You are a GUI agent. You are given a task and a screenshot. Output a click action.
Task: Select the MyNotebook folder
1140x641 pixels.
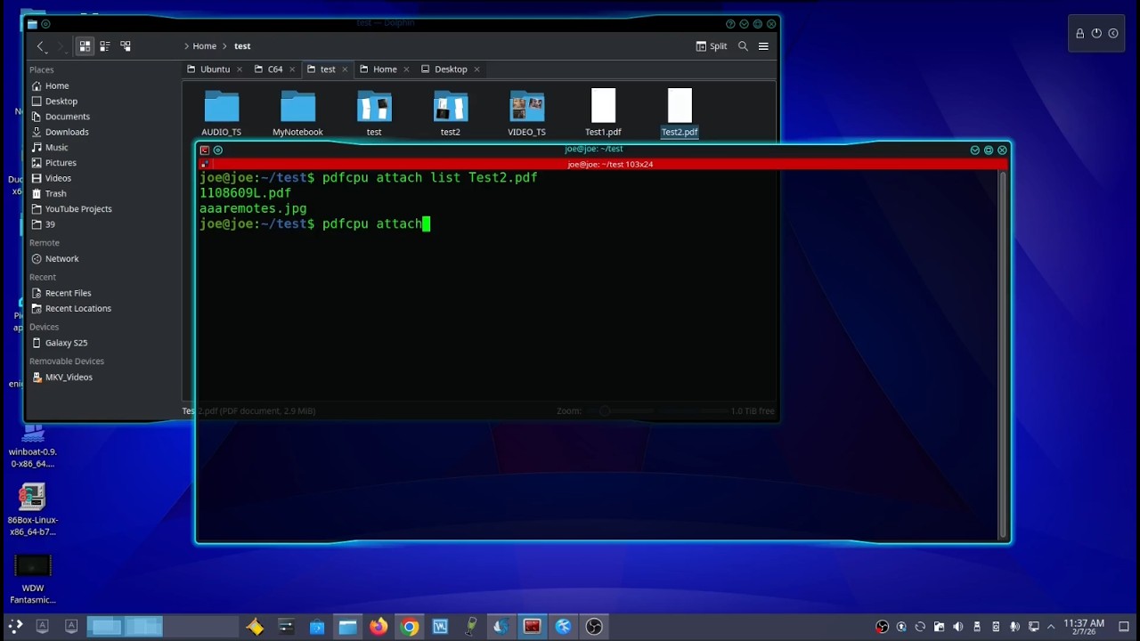pos(297,113)
